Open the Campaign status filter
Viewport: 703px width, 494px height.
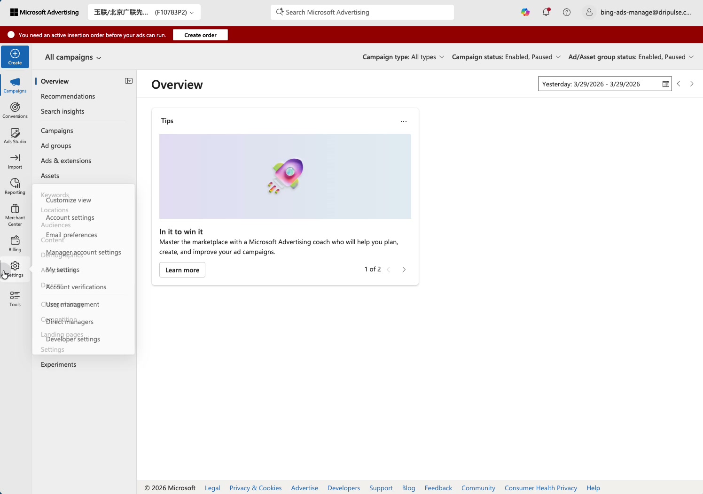point(506,57)
